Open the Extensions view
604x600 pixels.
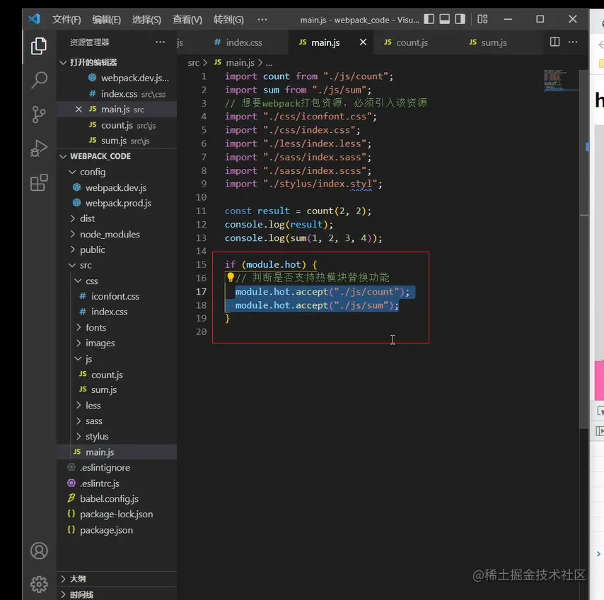pos(39,182)
